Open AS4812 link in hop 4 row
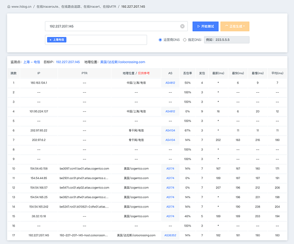The height and width of the screenshot is (244, 294). point(170,111)
